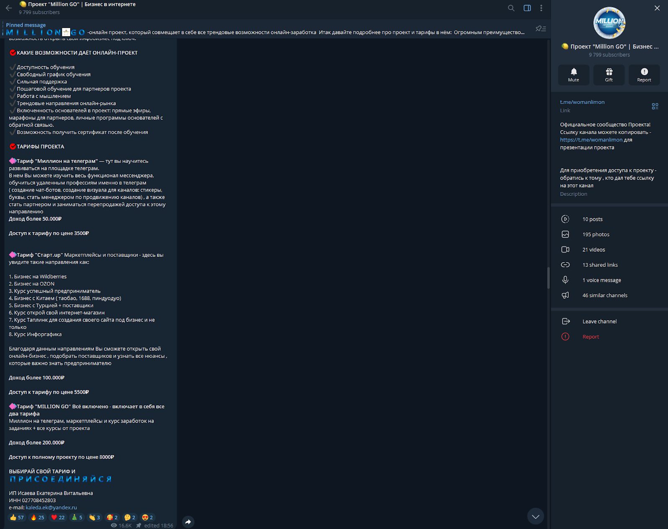Toggle the right info sidebar panel
The height and width of the screenshot is (529, 668).
click(x=527, y=8)
